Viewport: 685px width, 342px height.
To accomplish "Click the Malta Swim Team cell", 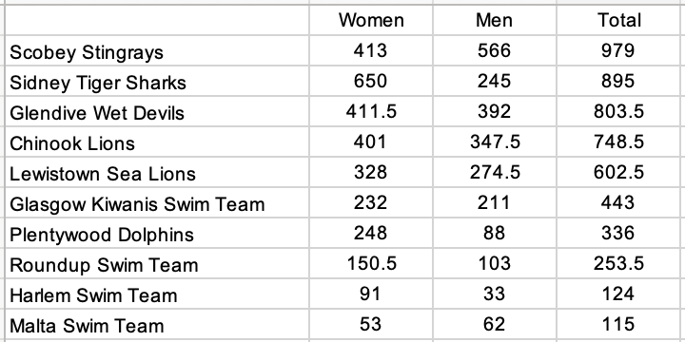I will tap(157, 325).
